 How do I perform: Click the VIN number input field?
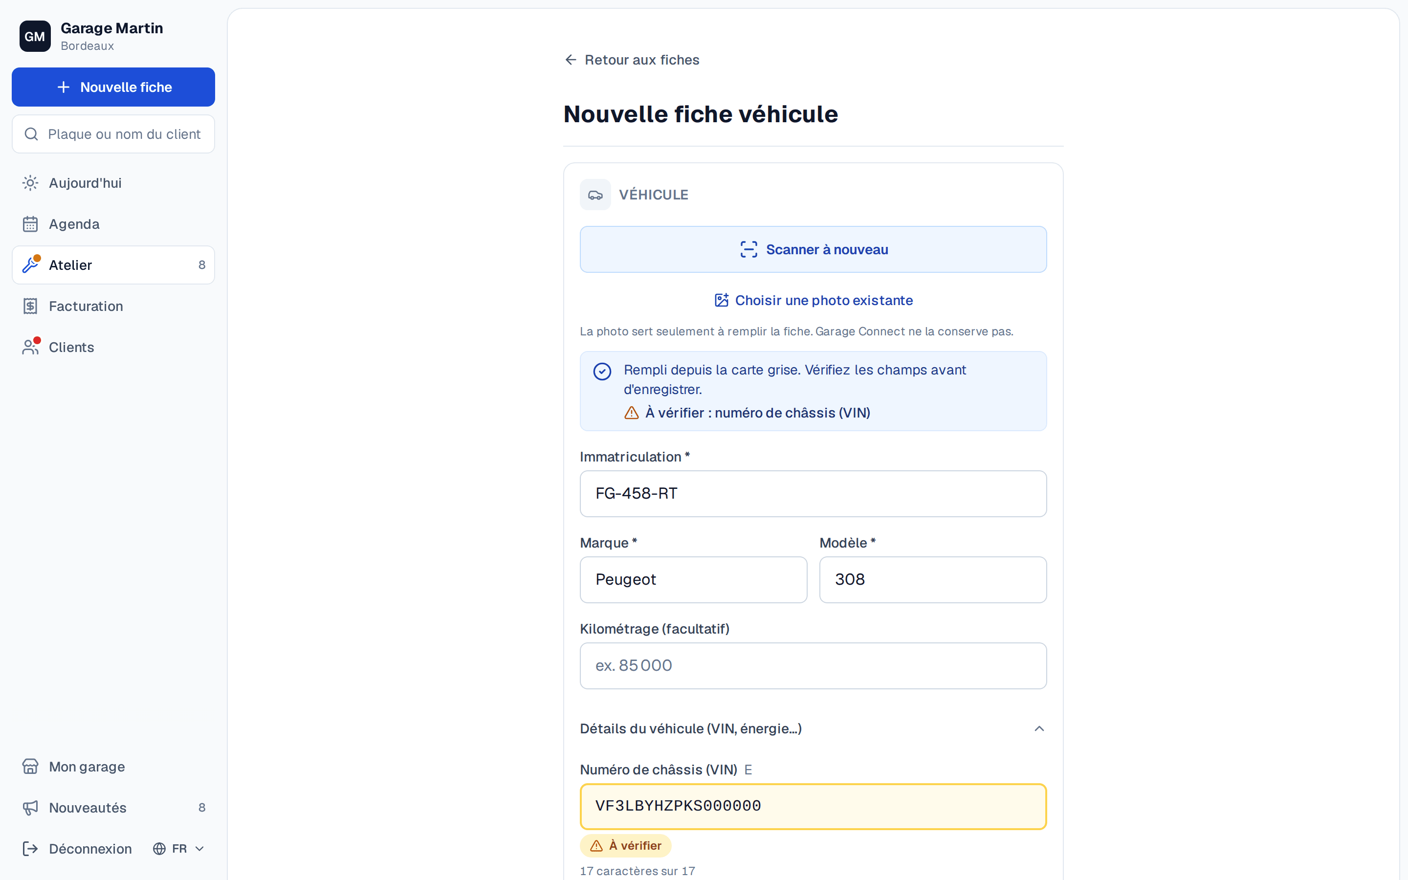(814, 807)
